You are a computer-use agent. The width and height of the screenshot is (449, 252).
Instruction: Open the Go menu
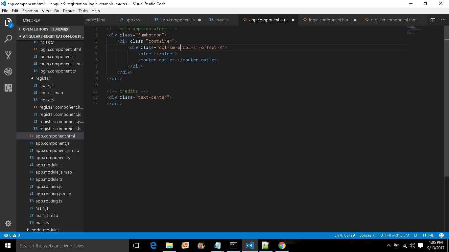57,11
